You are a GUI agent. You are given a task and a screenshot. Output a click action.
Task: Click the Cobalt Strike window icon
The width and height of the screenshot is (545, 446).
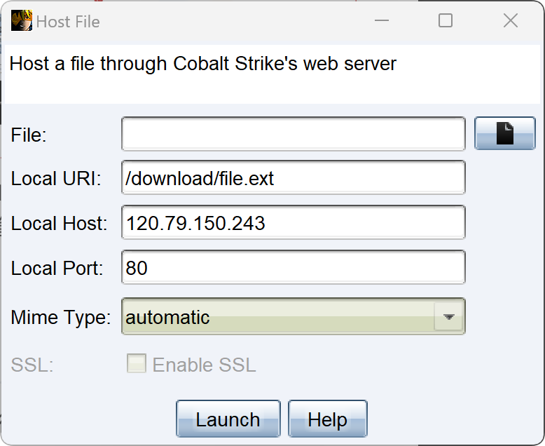(22, 20)
